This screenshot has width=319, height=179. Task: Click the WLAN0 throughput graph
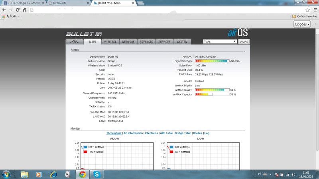coord(117,156)
